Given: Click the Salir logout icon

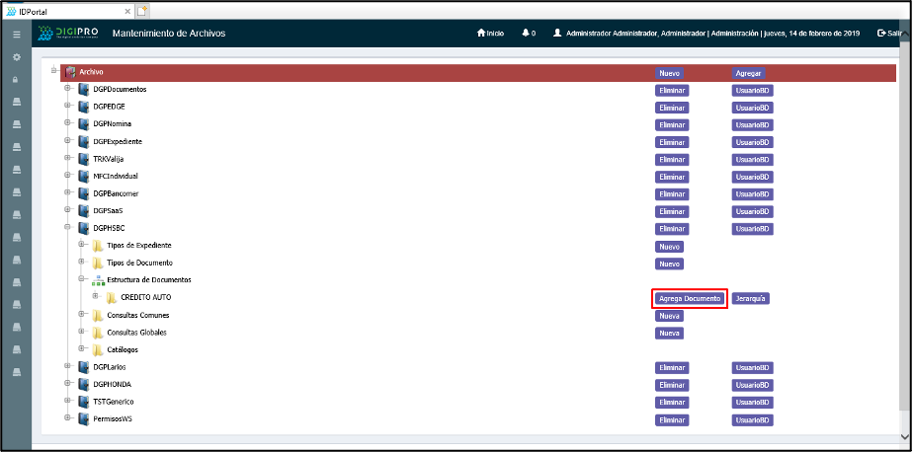Looking at the screenshot, I should (880, 34).
